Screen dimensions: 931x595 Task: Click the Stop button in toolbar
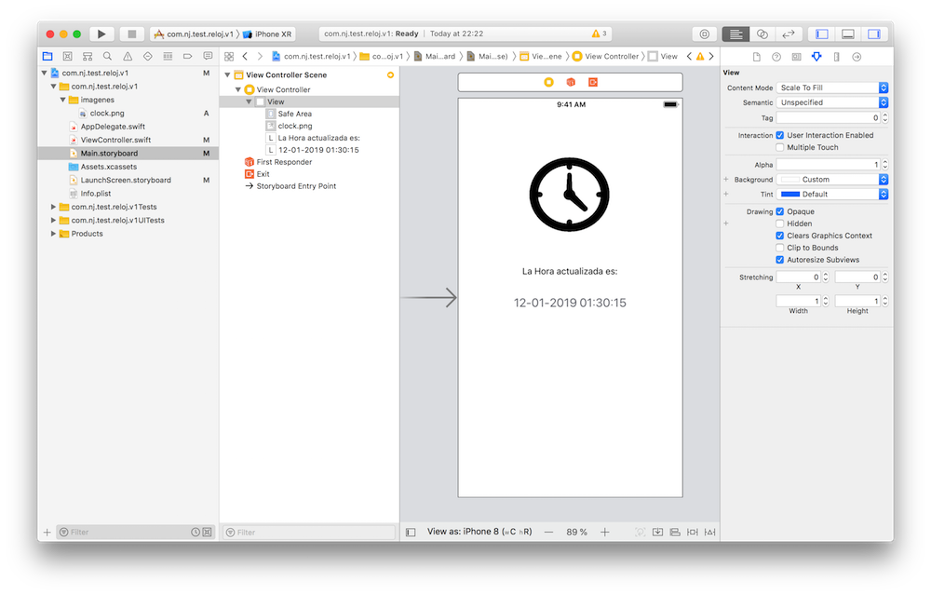[x=131, y=34]
